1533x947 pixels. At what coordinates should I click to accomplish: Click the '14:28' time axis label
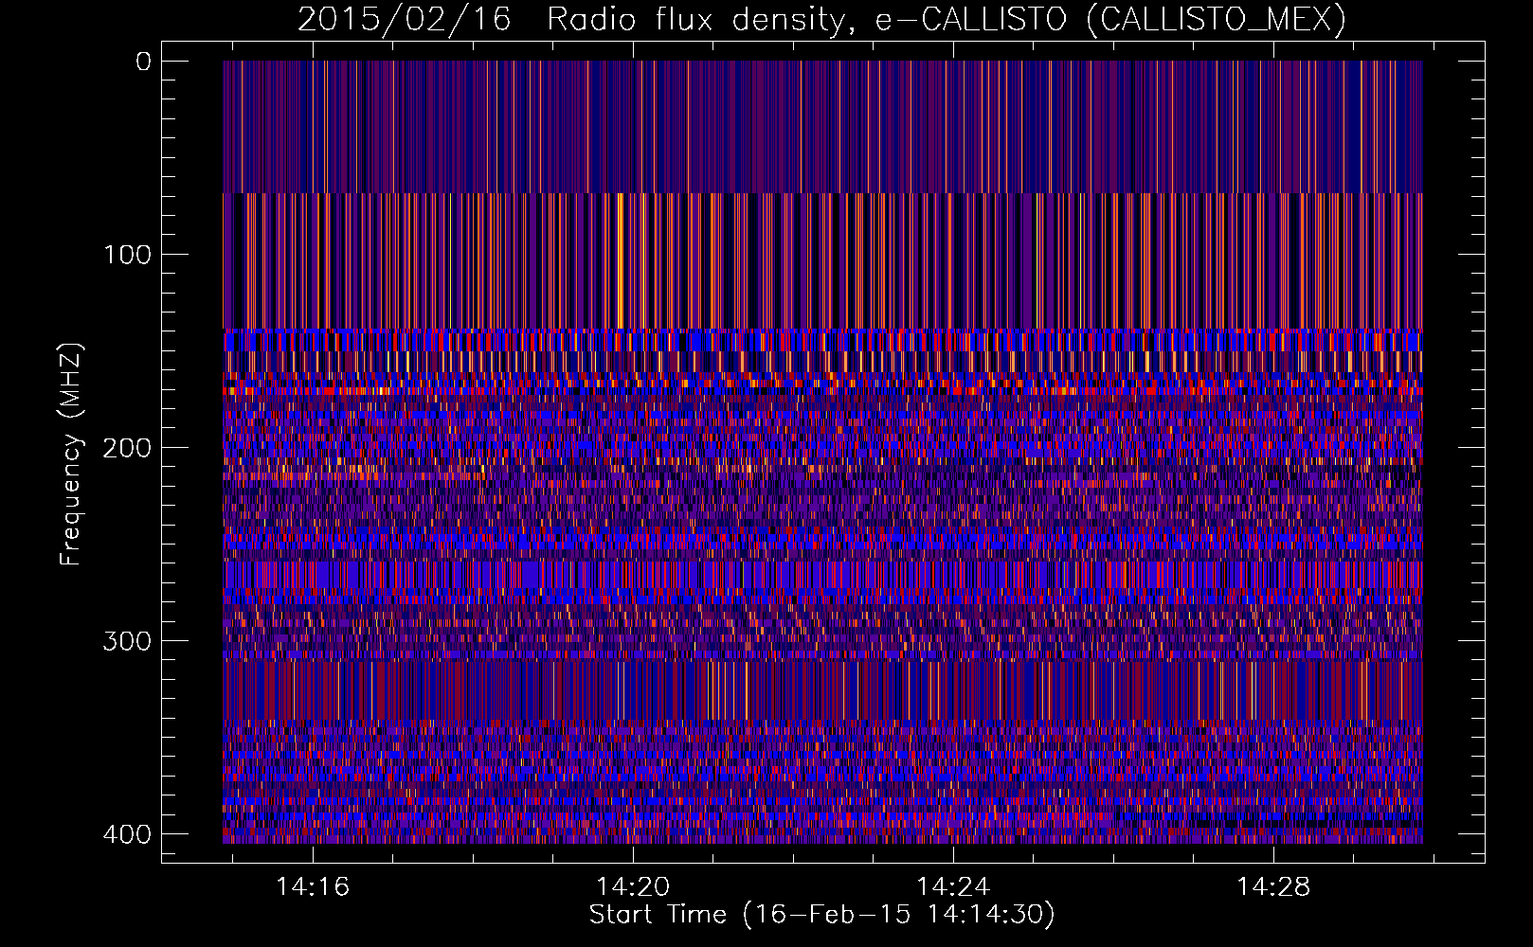point(1273,886)
